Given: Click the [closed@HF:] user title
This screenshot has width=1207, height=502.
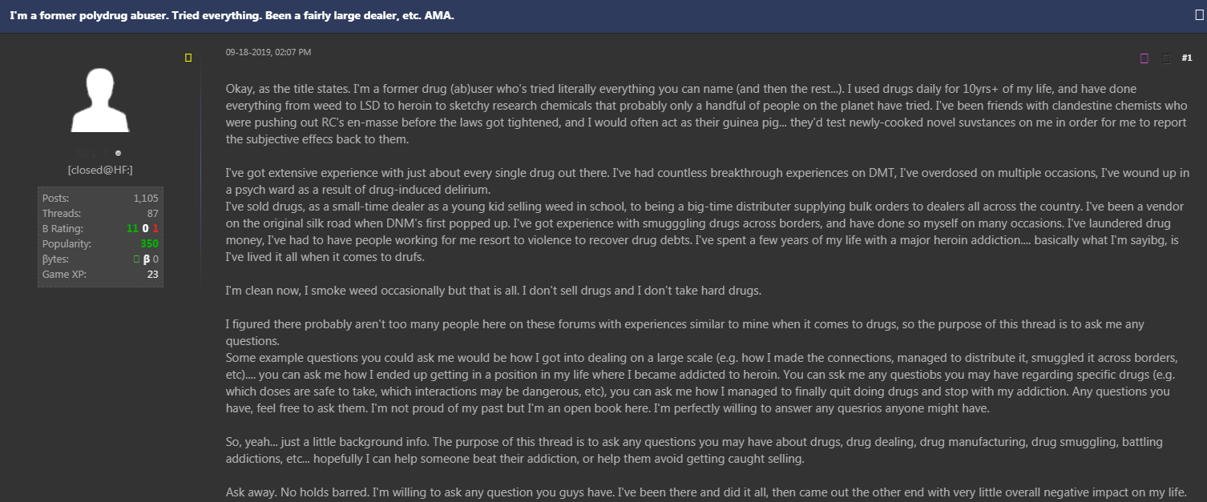Looking at the screenshot, I should [x=100, y=169].
